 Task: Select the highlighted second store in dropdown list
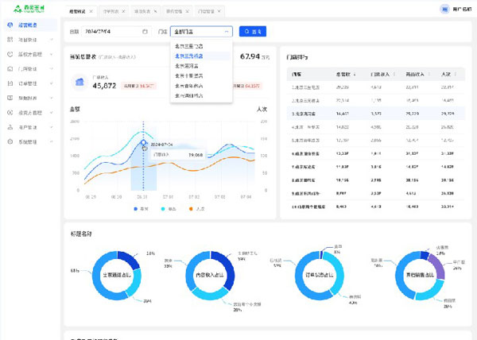(201, 56)
